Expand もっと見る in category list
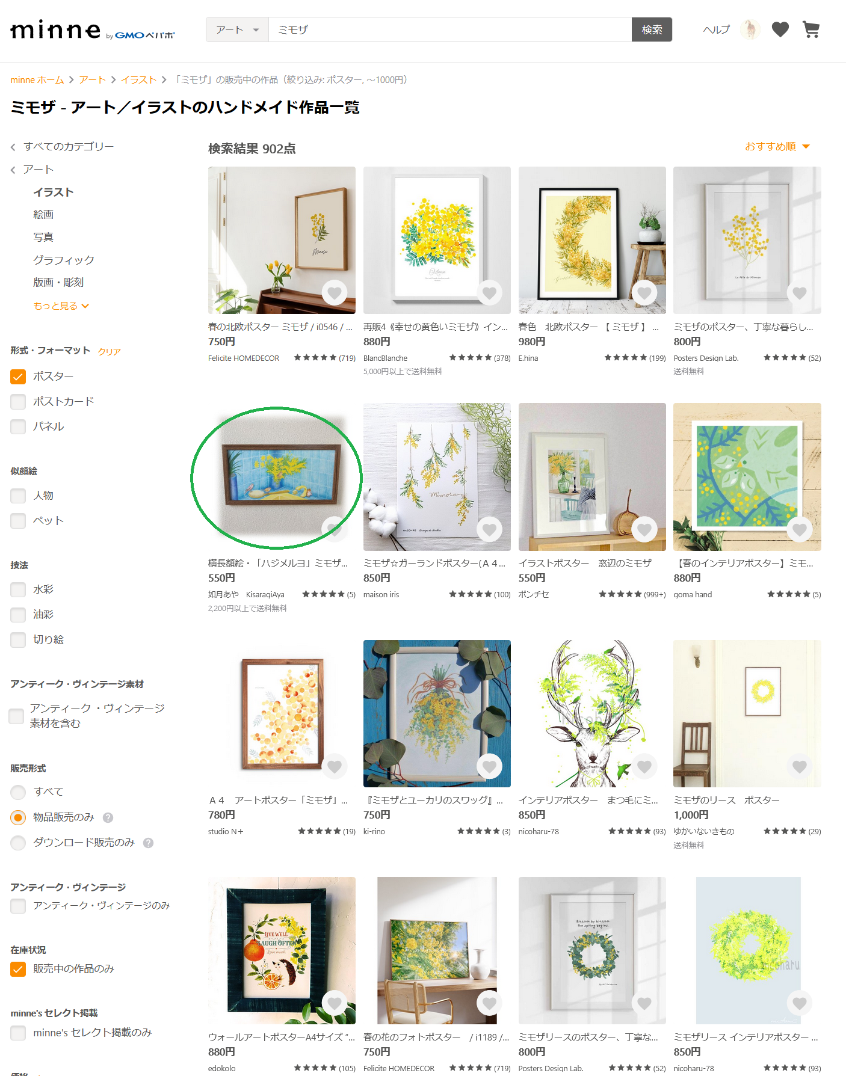 click(x=61, y=306)
